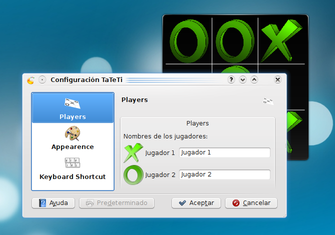Click the Predeterminado defaults button
The height and width of the screenshot is (235, 335).
(x=116, y=203)
